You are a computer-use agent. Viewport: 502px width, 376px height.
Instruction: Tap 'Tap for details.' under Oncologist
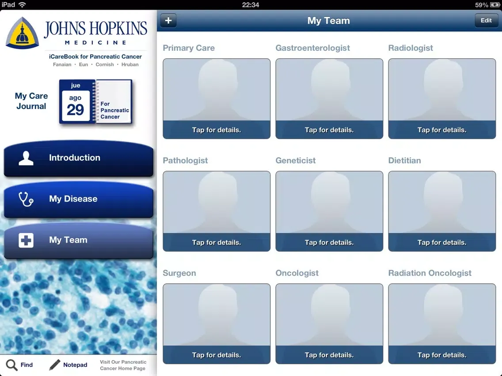click(329, 355)
